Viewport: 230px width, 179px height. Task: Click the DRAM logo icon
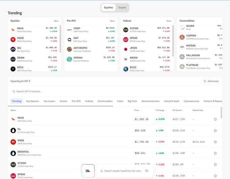13,59
